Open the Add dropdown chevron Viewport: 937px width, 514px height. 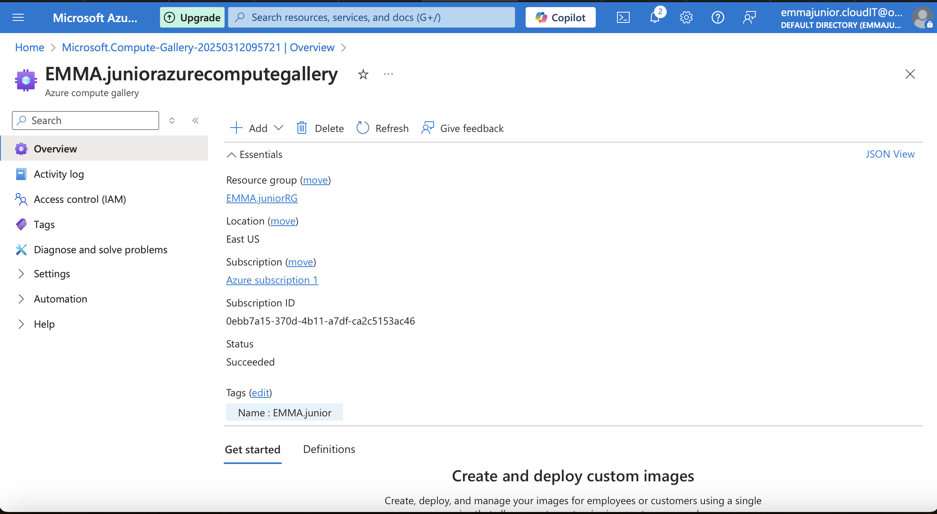[x=279, y=128]
